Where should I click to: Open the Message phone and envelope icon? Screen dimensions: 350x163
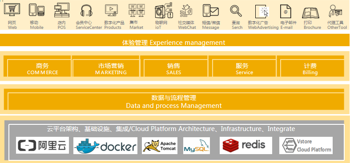click(210, 11)
